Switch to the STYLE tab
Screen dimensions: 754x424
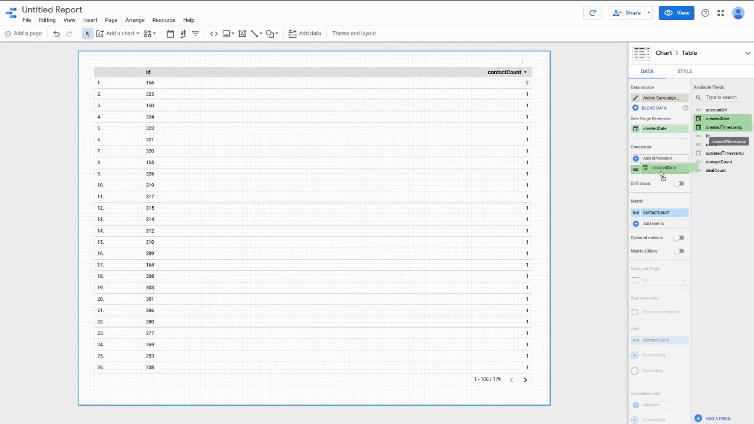pos(684,71)
